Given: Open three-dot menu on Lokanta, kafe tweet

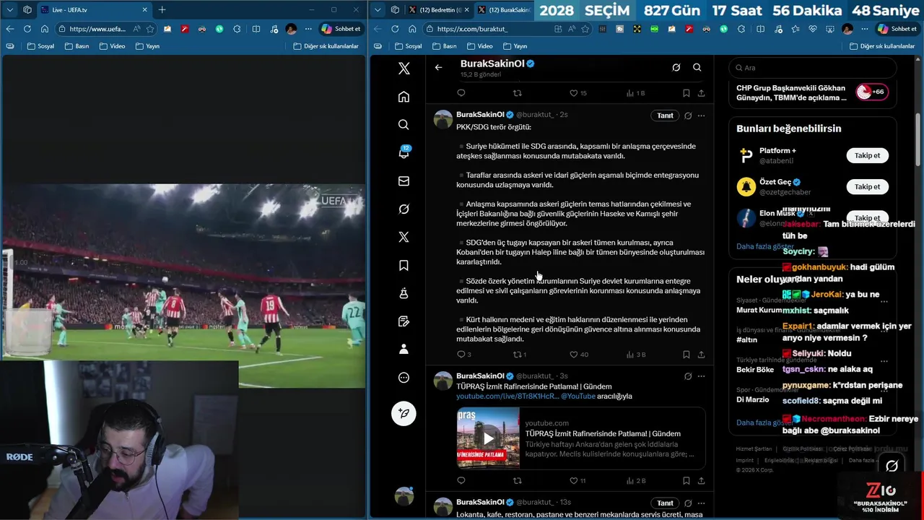Looking at the screenshot, I should tap(701, 503).
